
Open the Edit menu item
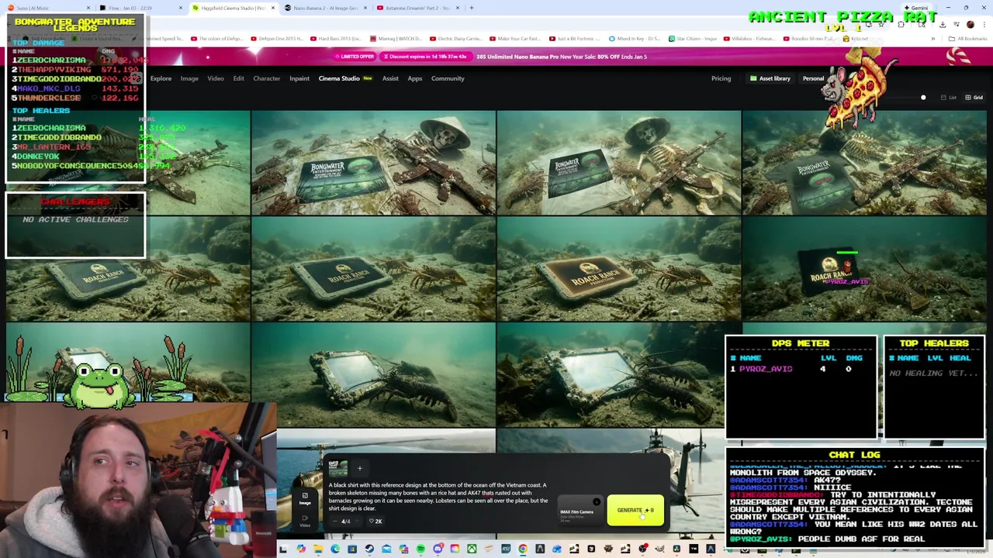point(238,78)
